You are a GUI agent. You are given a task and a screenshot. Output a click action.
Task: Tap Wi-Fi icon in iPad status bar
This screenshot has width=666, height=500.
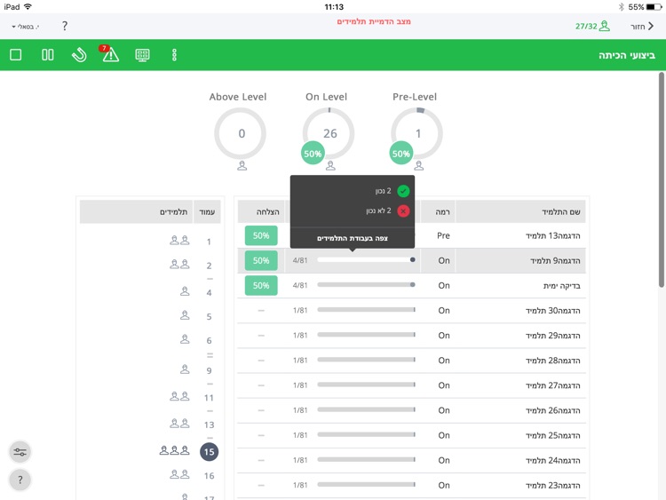click(28, 7)
